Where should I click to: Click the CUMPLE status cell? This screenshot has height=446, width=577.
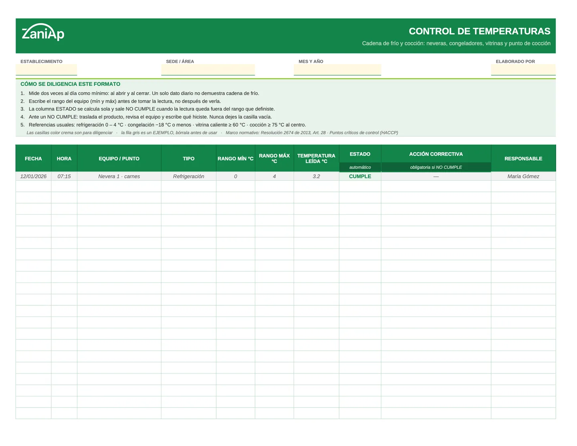(360, 176)
